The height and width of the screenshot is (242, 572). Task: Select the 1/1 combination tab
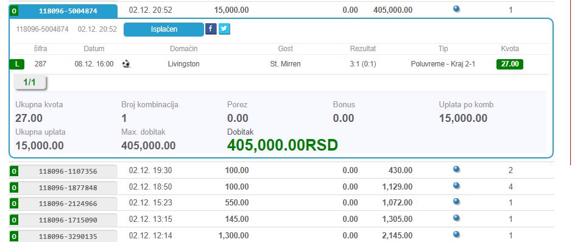point(30,82)
